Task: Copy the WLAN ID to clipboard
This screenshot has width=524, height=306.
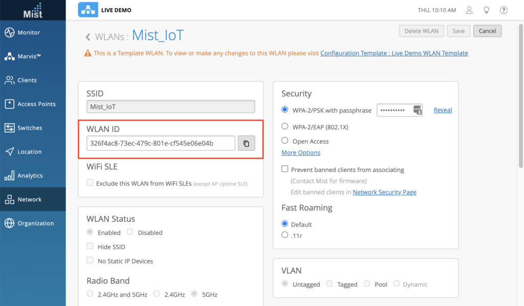Action: pos(246,144)
